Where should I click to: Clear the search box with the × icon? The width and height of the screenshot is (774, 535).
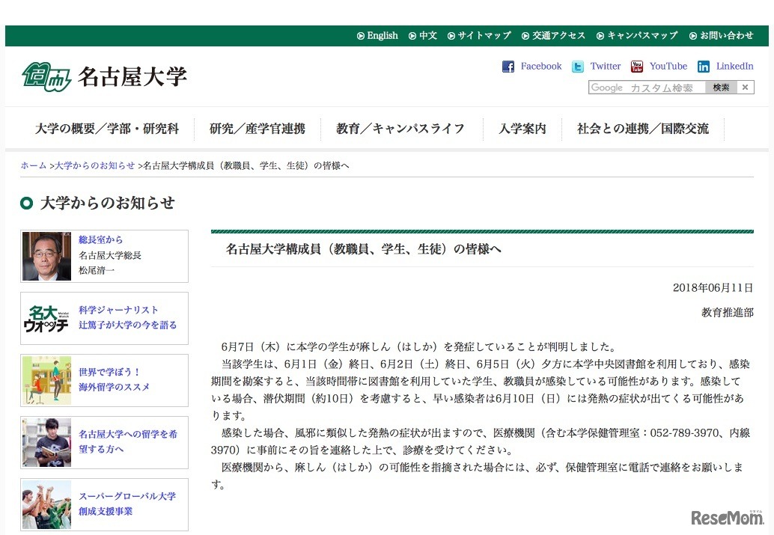[745, 87]
